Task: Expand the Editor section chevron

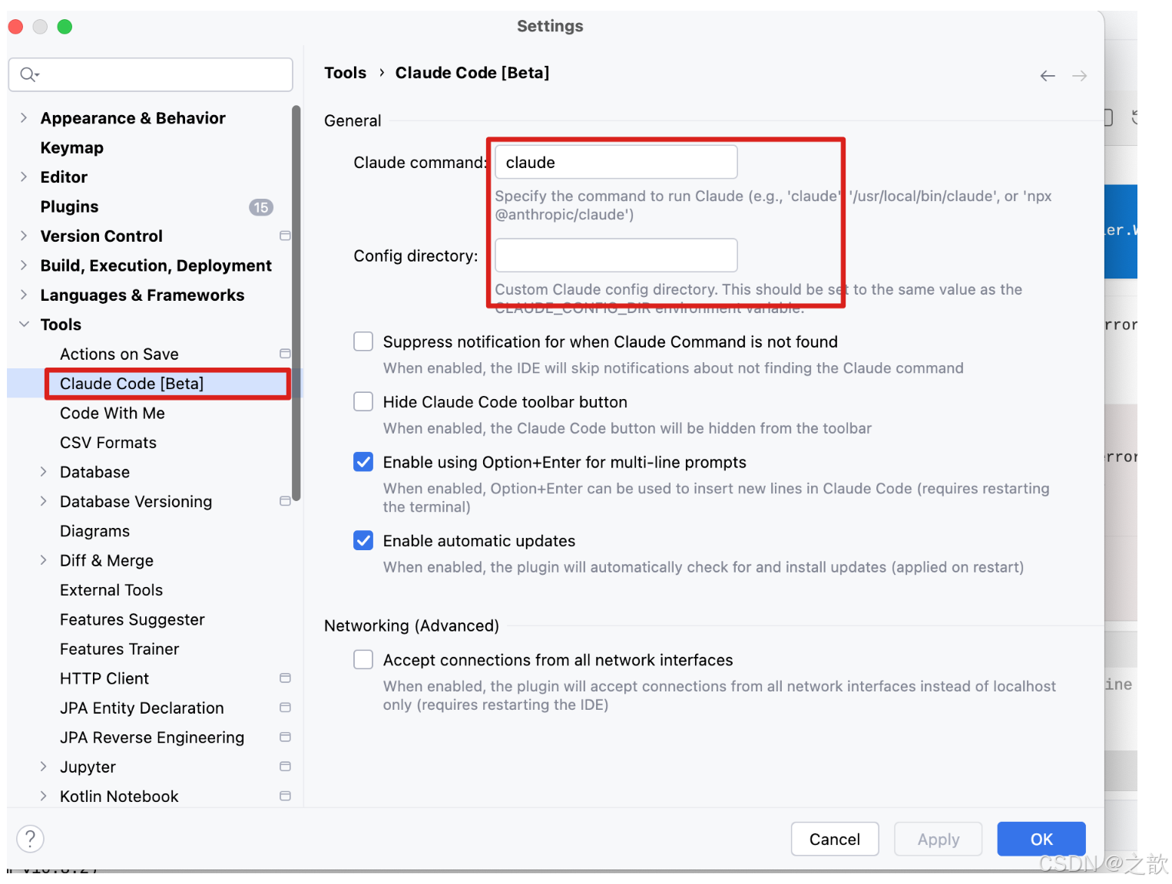Action: coord(24,176)
